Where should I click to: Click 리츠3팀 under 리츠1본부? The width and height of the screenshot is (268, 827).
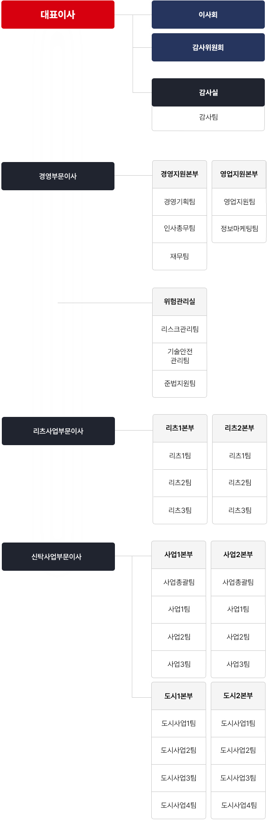click(180, 510)
